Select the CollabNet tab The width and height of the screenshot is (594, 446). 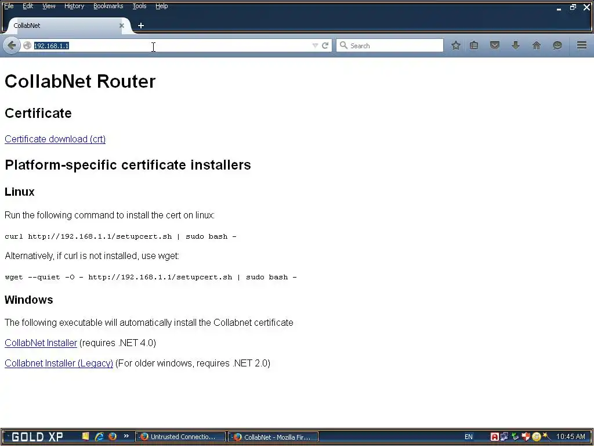(68, 26)
